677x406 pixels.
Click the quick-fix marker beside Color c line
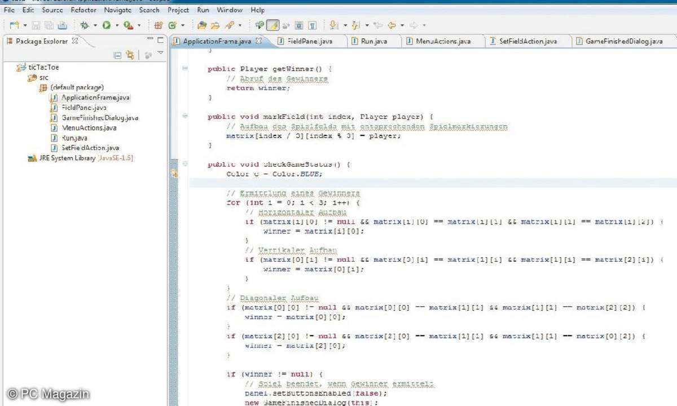[174, 174]
